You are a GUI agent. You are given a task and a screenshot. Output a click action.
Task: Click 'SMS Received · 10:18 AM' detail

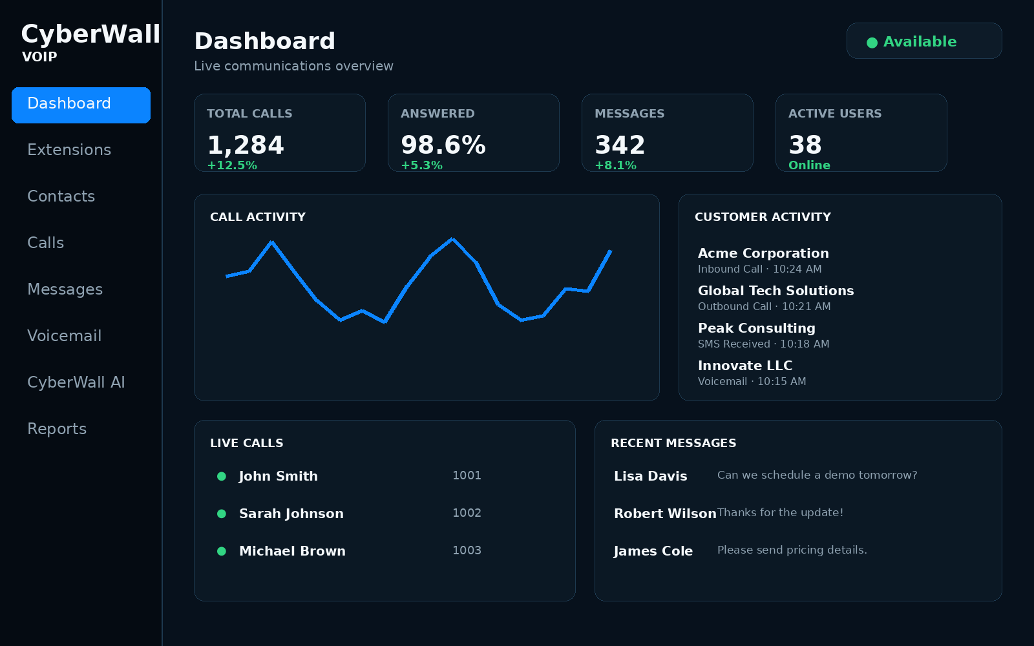click(x=764, y=344)
